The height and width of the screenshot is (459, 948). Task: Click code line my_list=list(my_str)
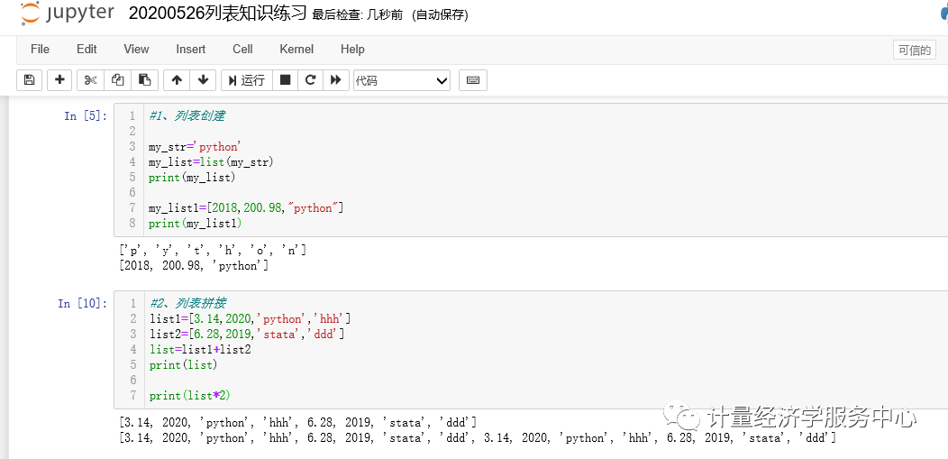(211, 161)
